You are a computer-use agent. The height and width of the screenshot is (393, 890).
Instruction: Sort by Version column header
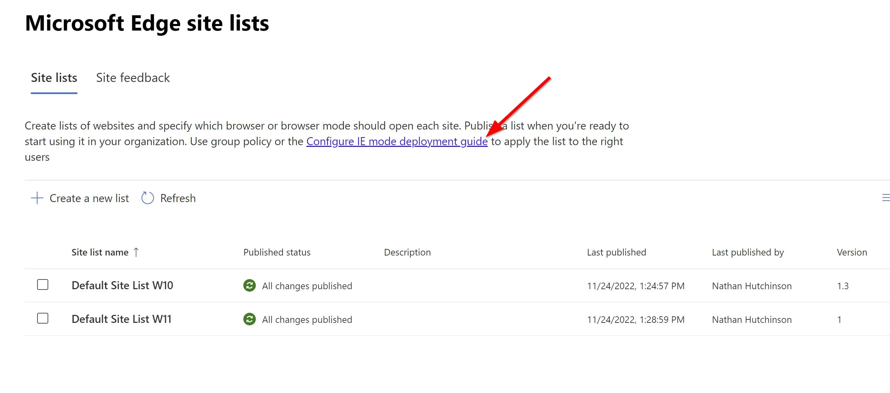click(852, 252)
